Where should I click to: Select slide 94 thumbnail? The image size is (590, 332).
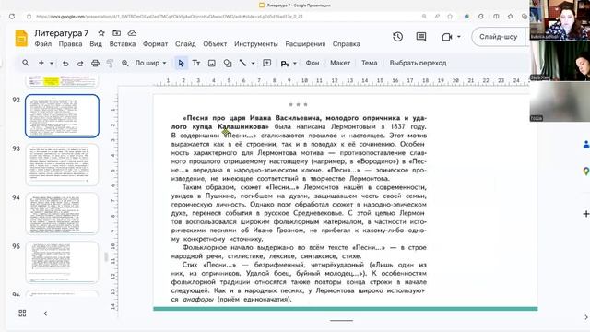point(62,213)
